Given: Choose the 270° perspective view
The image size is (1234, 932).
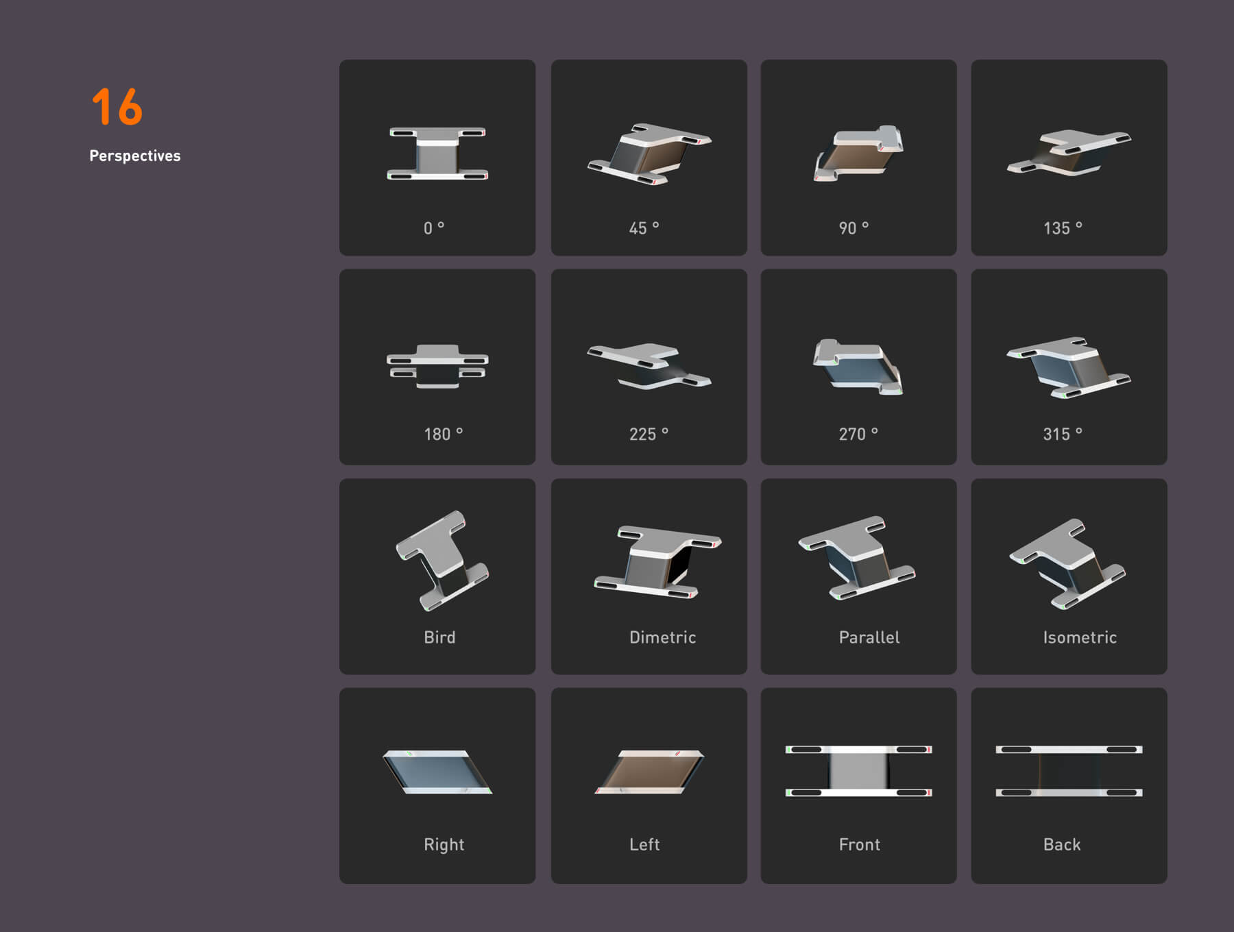Looking at the screenshot, I should pyautogui.click(x=858, y=367).
